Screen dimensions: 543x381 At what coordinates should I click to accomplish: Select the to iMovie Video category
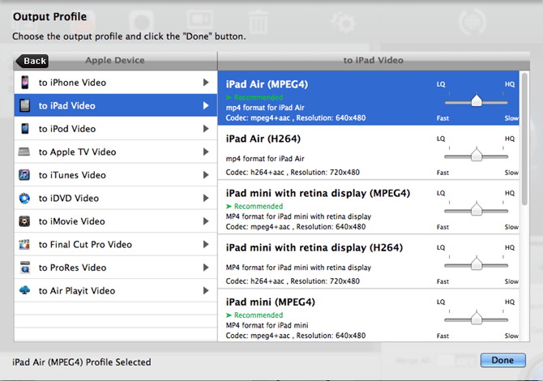(x=116, y=221)
